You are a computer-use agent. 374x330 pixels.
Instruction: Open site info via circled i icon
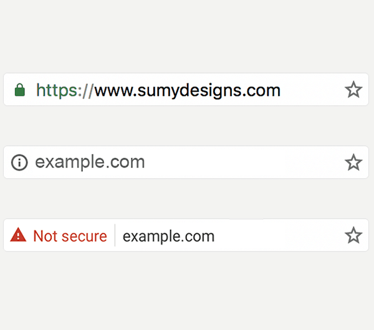point(19,163)
